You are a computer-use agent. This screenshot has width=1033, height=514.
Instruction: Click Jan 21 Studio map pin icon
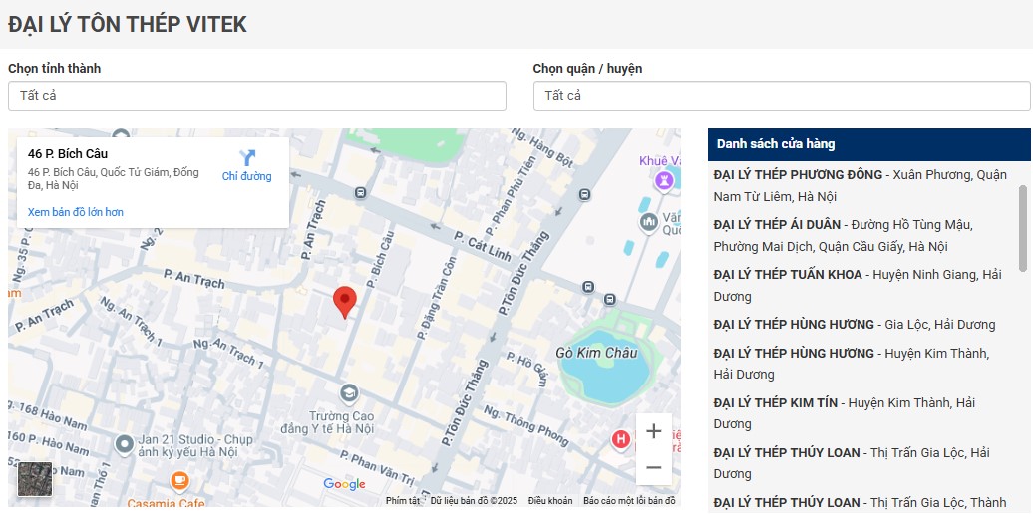pos(124,445)
